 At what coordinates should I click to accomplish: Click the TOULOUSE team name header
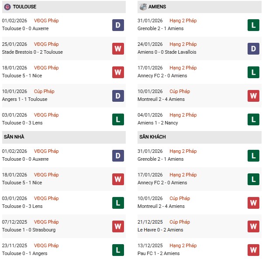tap(24, 7)
